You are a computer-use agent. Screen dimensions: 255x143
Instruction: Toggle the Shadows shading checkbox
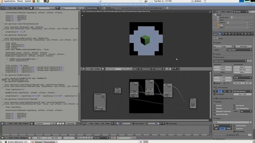click(x=215, y=108)
